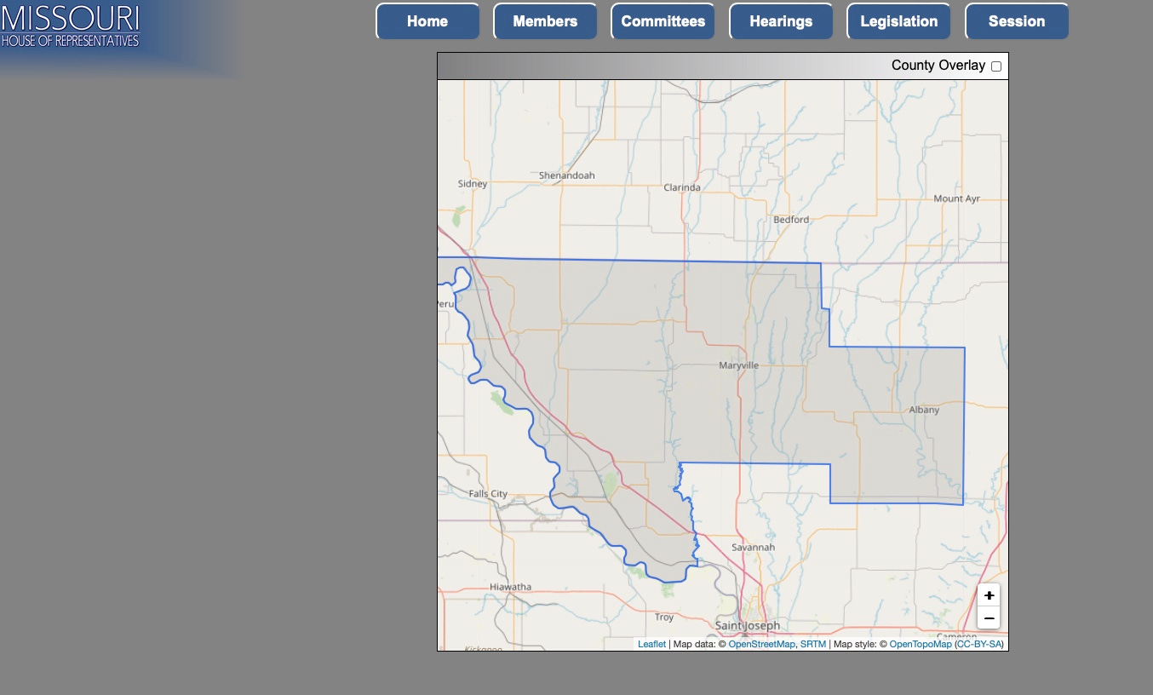Click the Shenandoah town label
This screenshot has width=1153, height=695.
tap(566, 175)
